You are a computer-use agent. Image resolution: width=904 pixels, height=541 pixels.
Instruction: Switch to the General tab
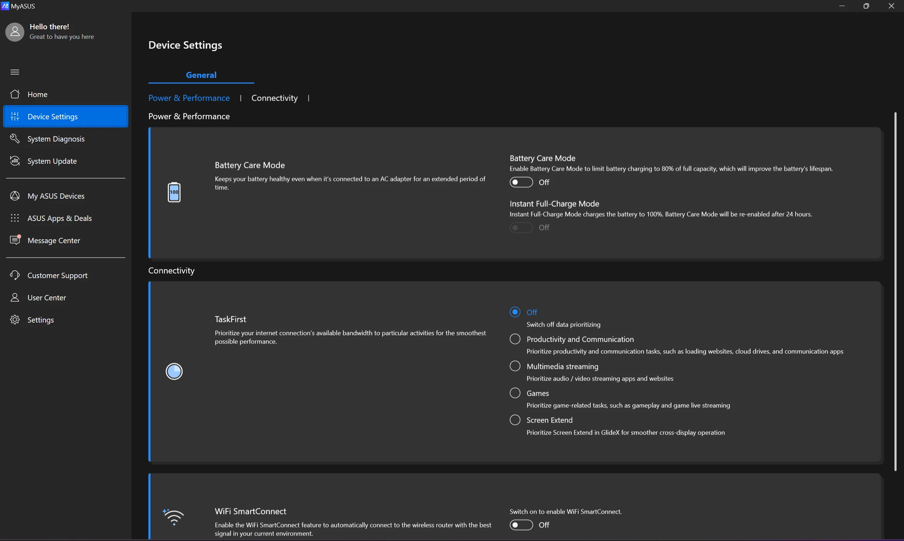[201, 75]
